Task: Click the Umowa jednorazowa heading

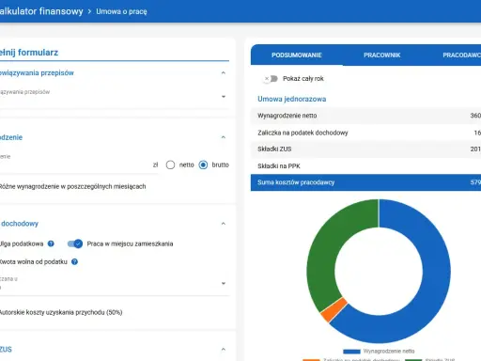Action: pyautogui.click(x=291, y=99)
